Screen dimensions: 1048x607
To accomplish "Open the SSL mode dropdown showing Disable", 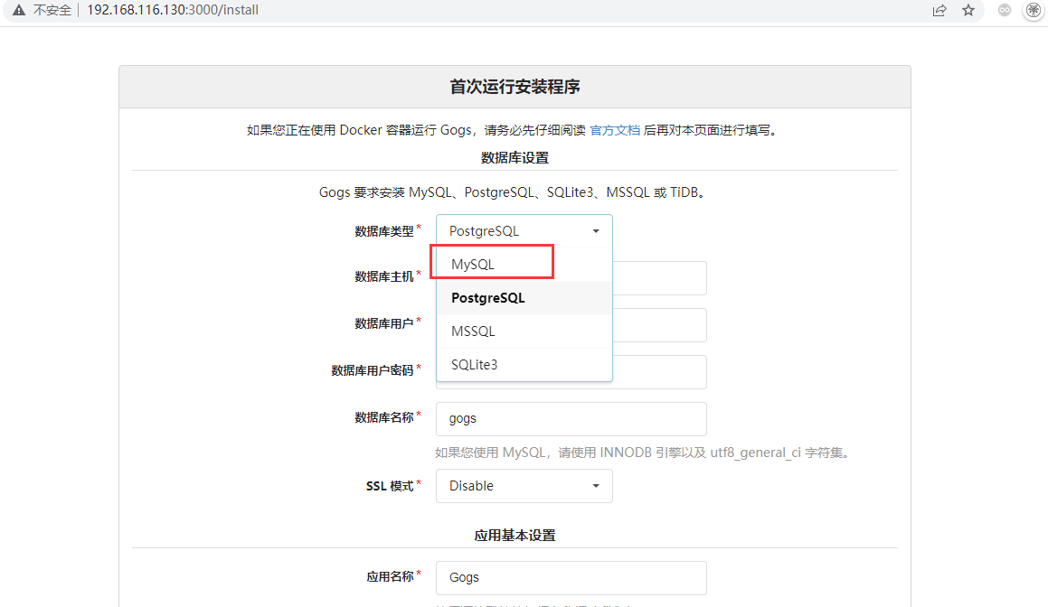I will [x=524, y=486].
